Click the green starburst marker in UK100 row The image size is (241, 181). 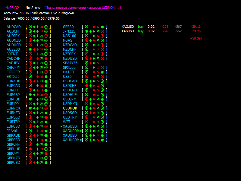click(x=102, y=72)
